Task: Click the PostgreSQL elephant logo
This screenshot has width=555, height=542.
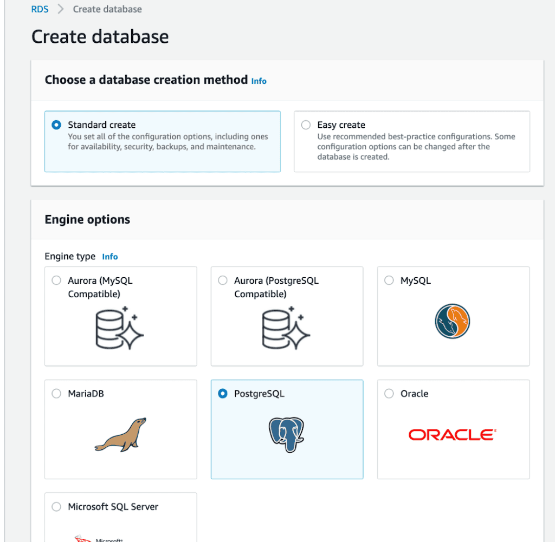Action: (287, 435)
